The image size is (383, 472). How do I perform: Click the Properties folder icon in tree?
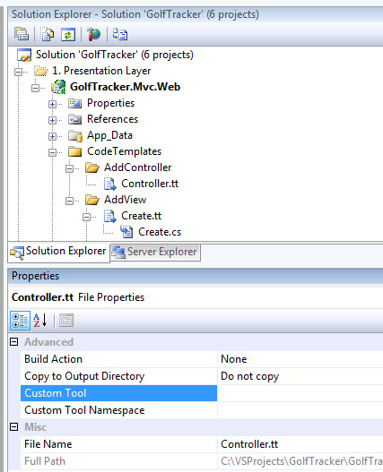coord(74,103)
